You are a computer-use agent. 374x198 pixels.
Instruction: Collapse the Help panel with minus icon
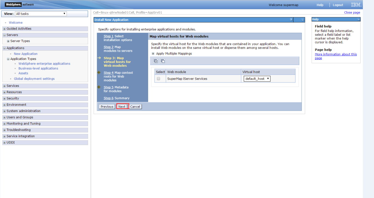[359, 20]
